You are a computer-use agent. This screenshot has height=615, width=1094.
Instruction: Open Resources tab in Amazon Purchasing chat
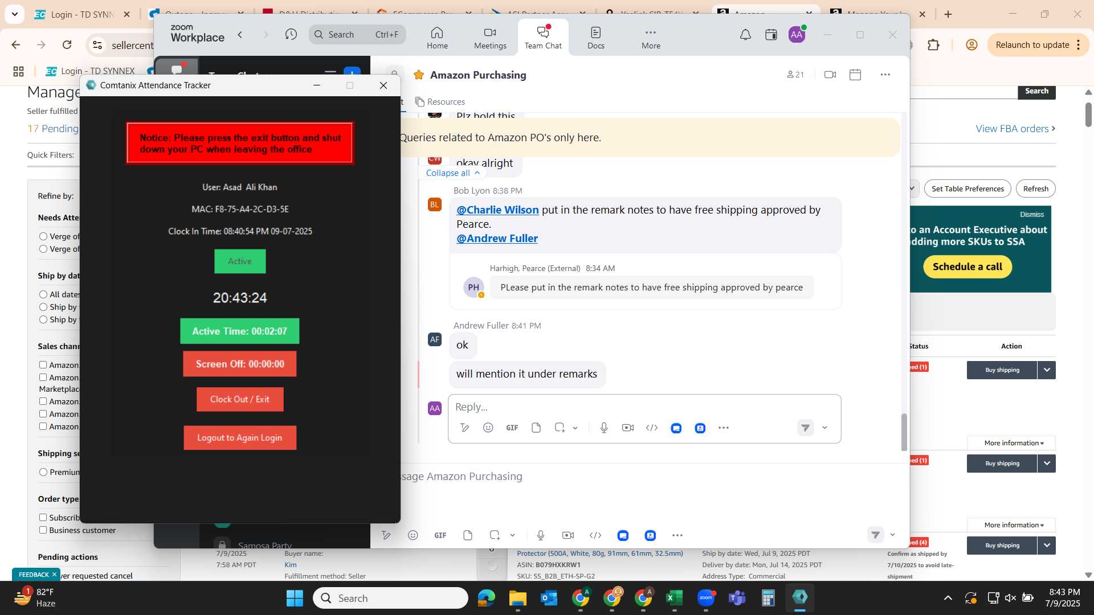[x=440, y=101]
